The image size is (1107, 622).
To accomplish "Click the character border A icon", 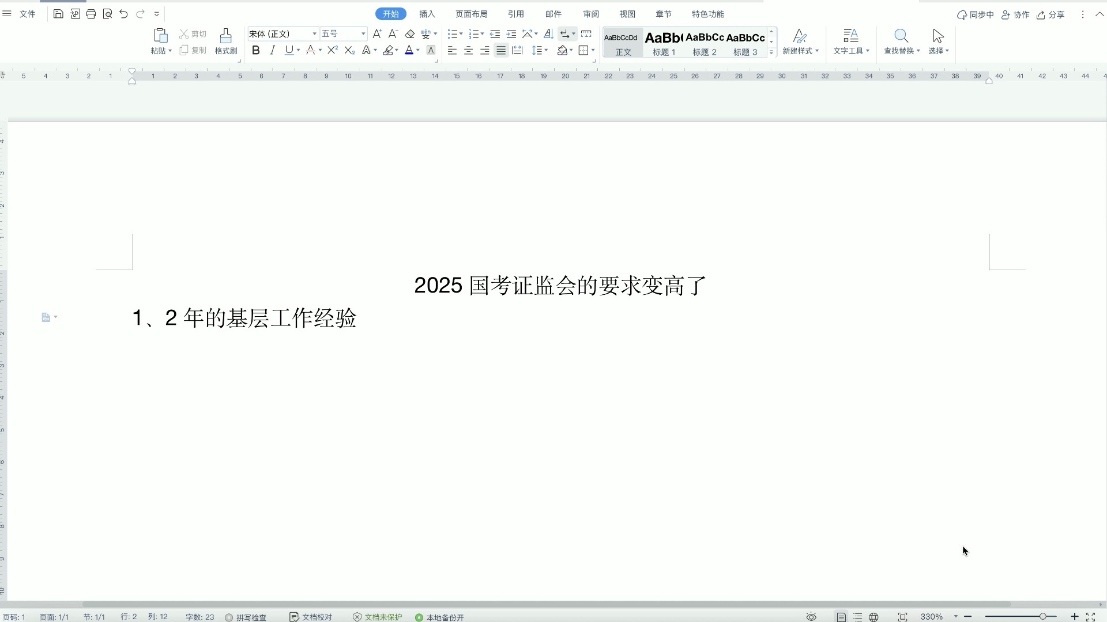I will [431, 50].
